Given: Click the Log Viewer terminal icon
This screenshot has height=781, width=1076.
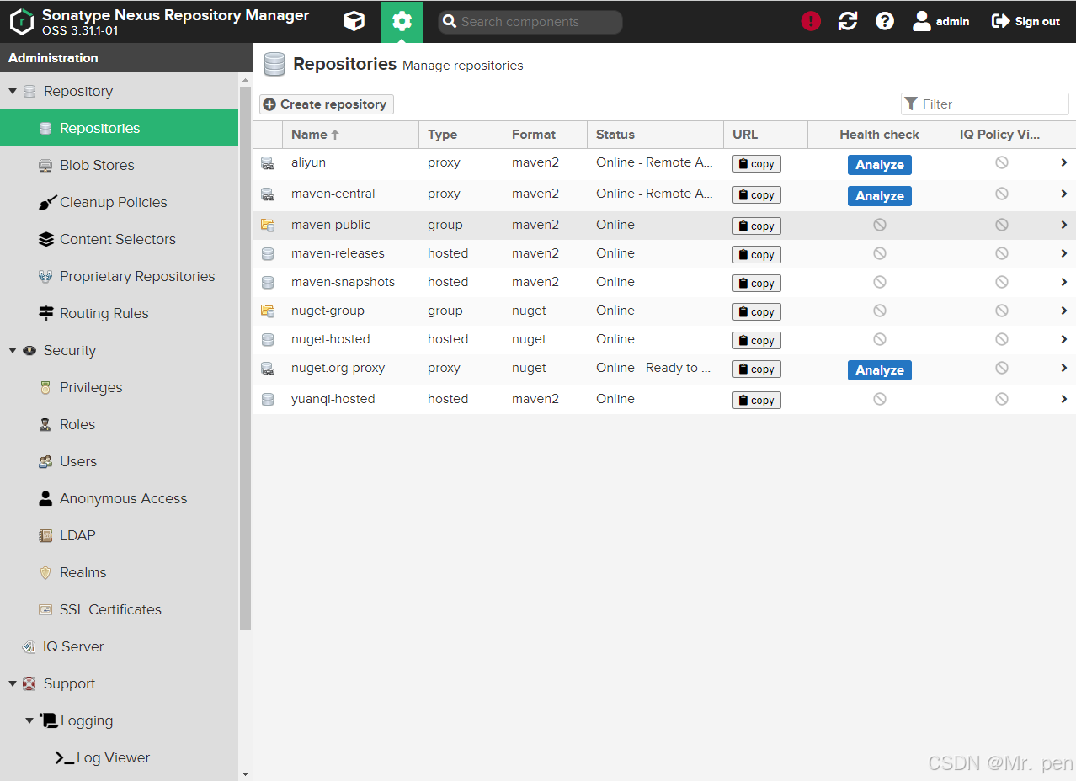Looking at the screenshot, I should coord(65,757).
